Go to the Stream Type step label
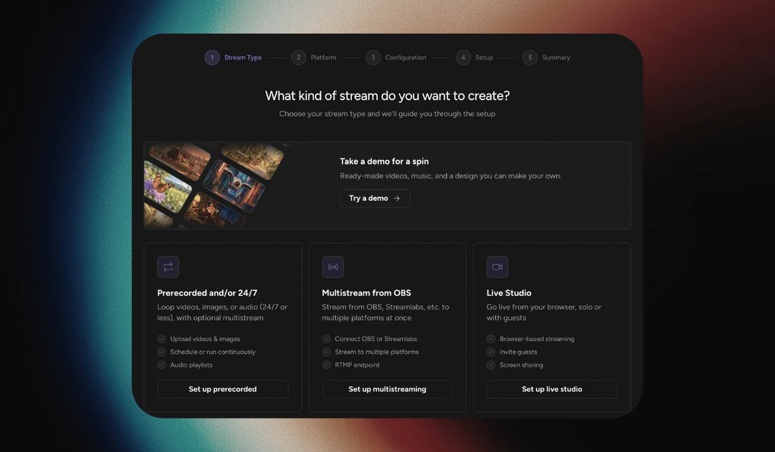Viewport: 775px width, 452px height. (x=243, y=57)
